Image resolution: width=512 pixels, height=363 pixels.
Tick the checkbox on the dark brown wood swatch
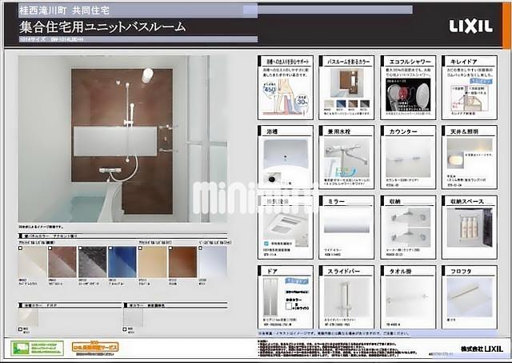coord(170,248)
